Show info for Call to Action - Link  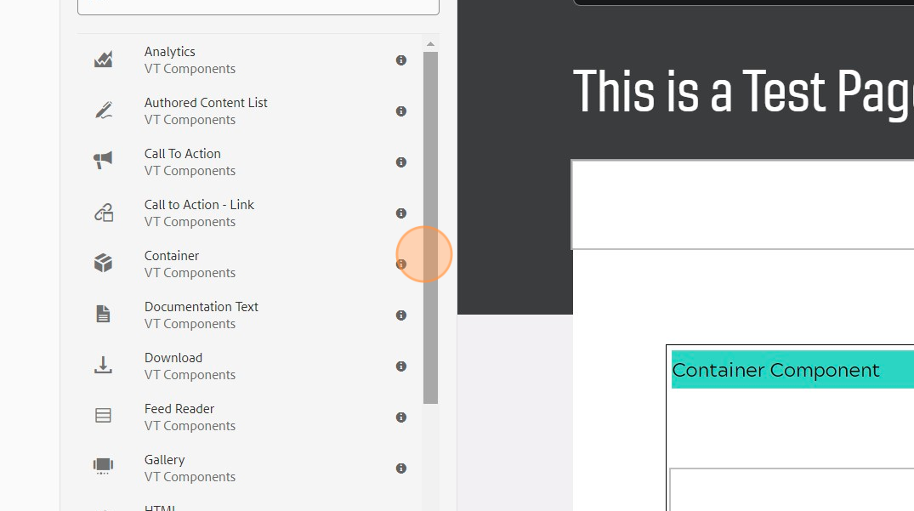click(x=401, y=213)
